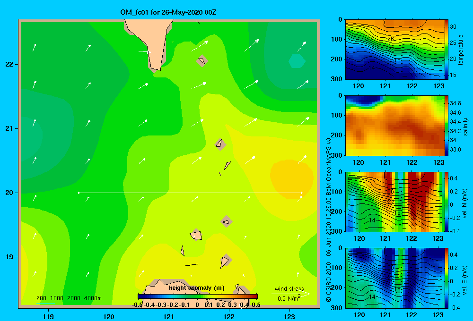Click the '© CSIRO 2020' vertical credit text

329,281
